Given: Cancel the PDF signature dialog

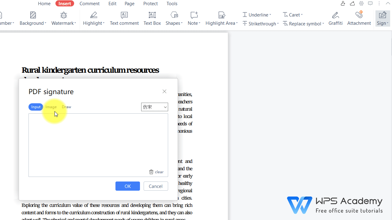Looking at the screenshot, I should pyautogui.click(x=156, y=186).
